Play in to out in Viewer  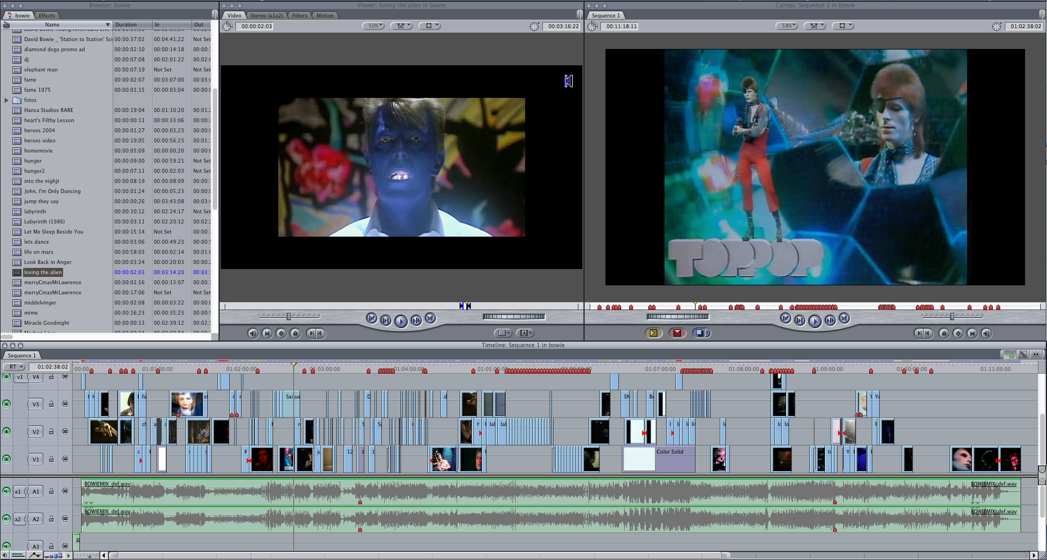coord(386,320)
